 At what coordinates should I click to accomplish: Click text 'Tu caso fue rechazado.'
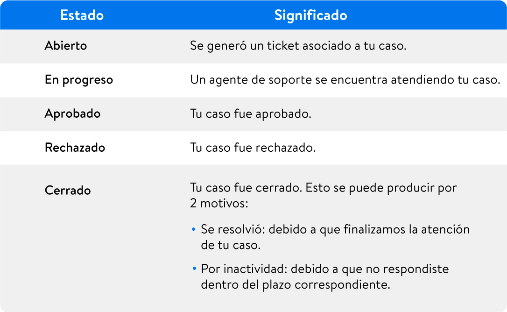point(253,148)
